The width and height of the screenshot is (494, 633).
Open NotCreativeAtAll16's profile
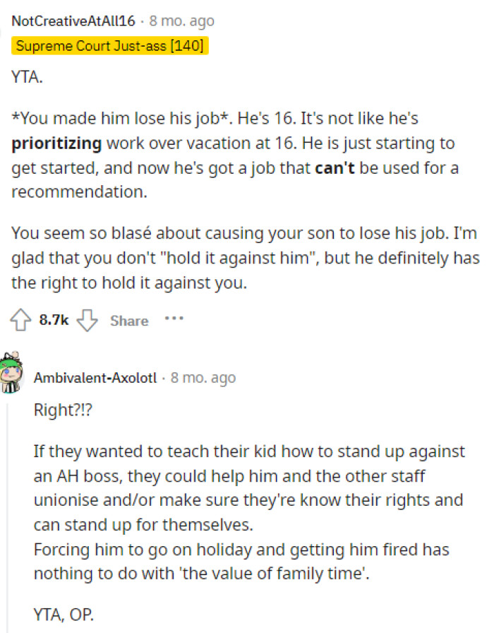(x=68, y=20)
